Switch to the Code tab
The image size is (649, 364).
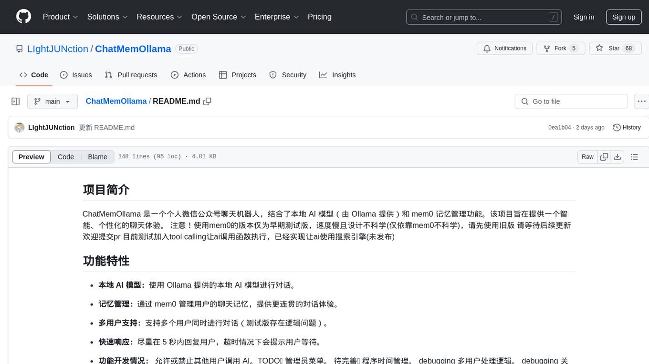pos(34,75)
